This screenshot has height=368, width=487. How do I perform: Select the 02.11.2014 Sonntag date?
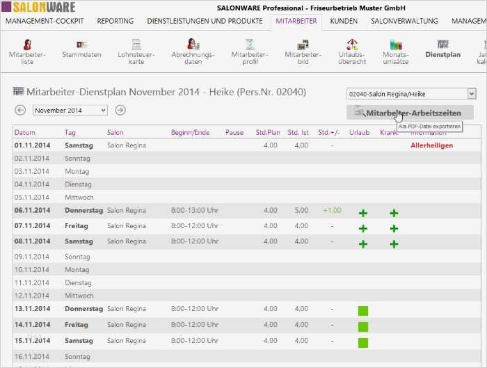pyautogui.click(x=32, y=159)
